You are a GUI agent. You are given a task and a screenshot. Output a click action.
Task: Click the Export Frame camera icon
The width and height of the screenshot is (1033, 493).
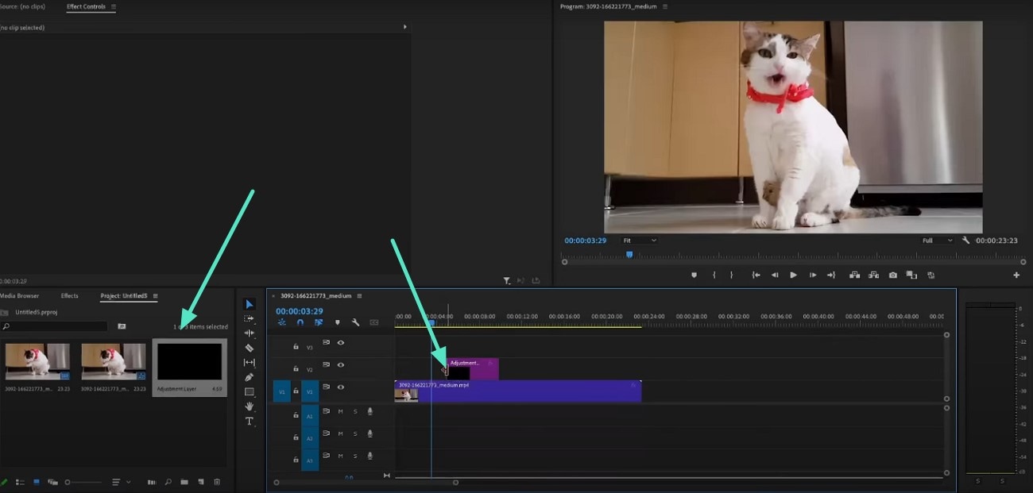[892, 275]
